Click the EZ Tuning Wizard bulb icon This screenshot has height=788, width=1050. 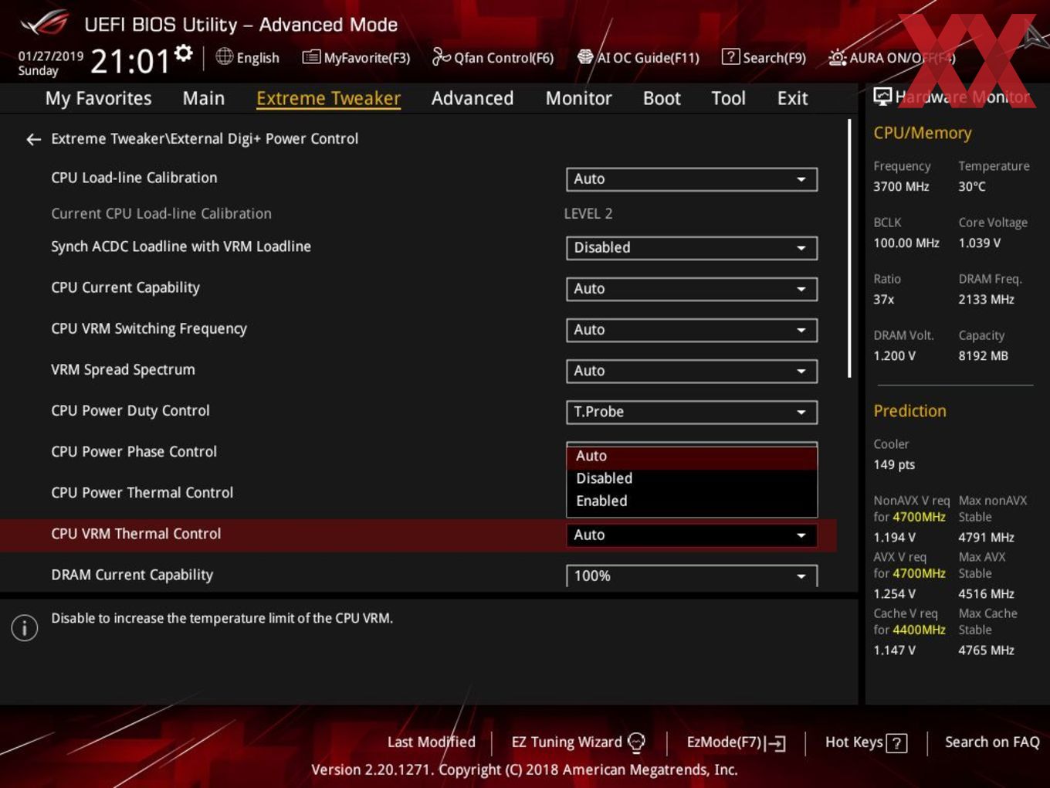636,742
